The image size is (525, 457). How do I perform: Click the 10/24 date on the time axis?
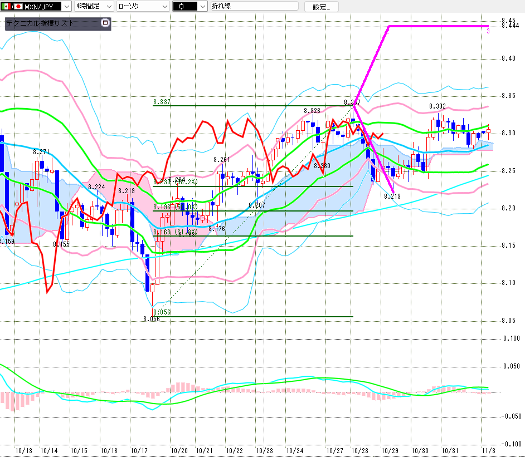pos(294,450)
